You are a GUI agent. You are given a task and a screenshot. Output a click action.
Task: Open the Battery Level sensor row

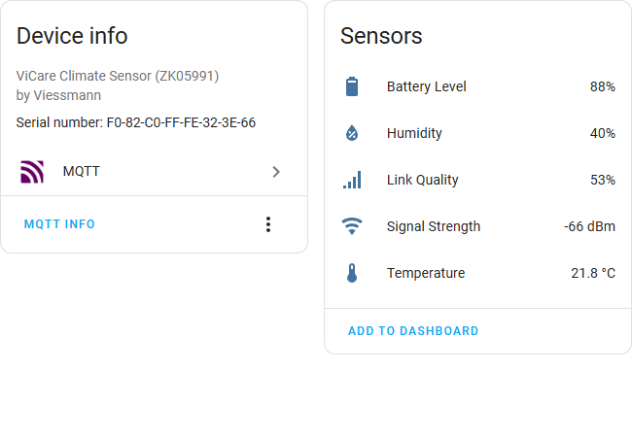point(426,86)
